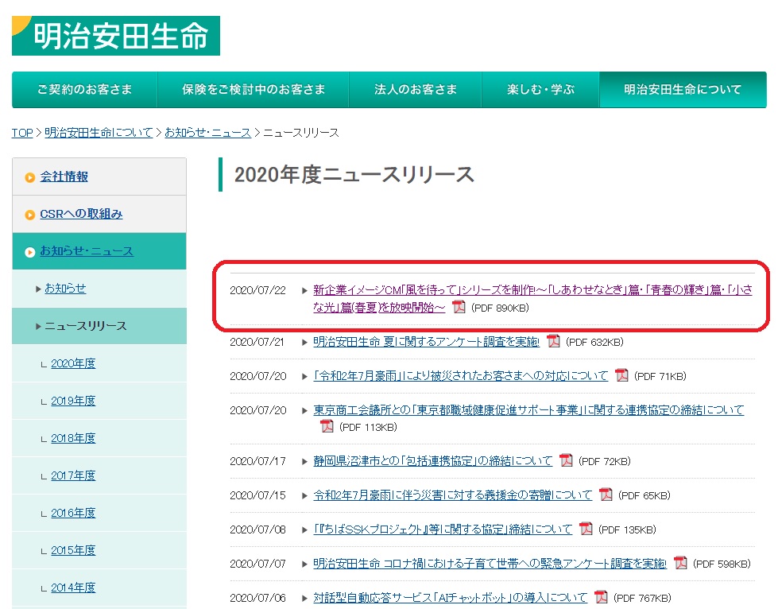The image size is (778, 609).
Task: Click 明治安田生命について breadcrumb link
Action: pos(99,133)
